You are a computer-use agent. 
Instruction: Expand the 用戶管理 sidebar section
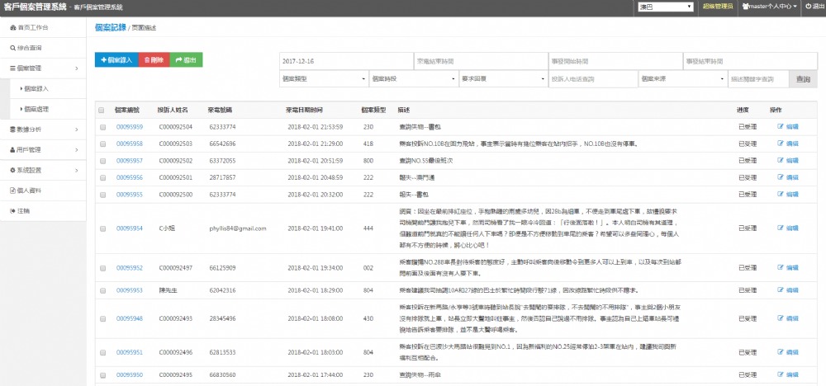coord(43,150)
